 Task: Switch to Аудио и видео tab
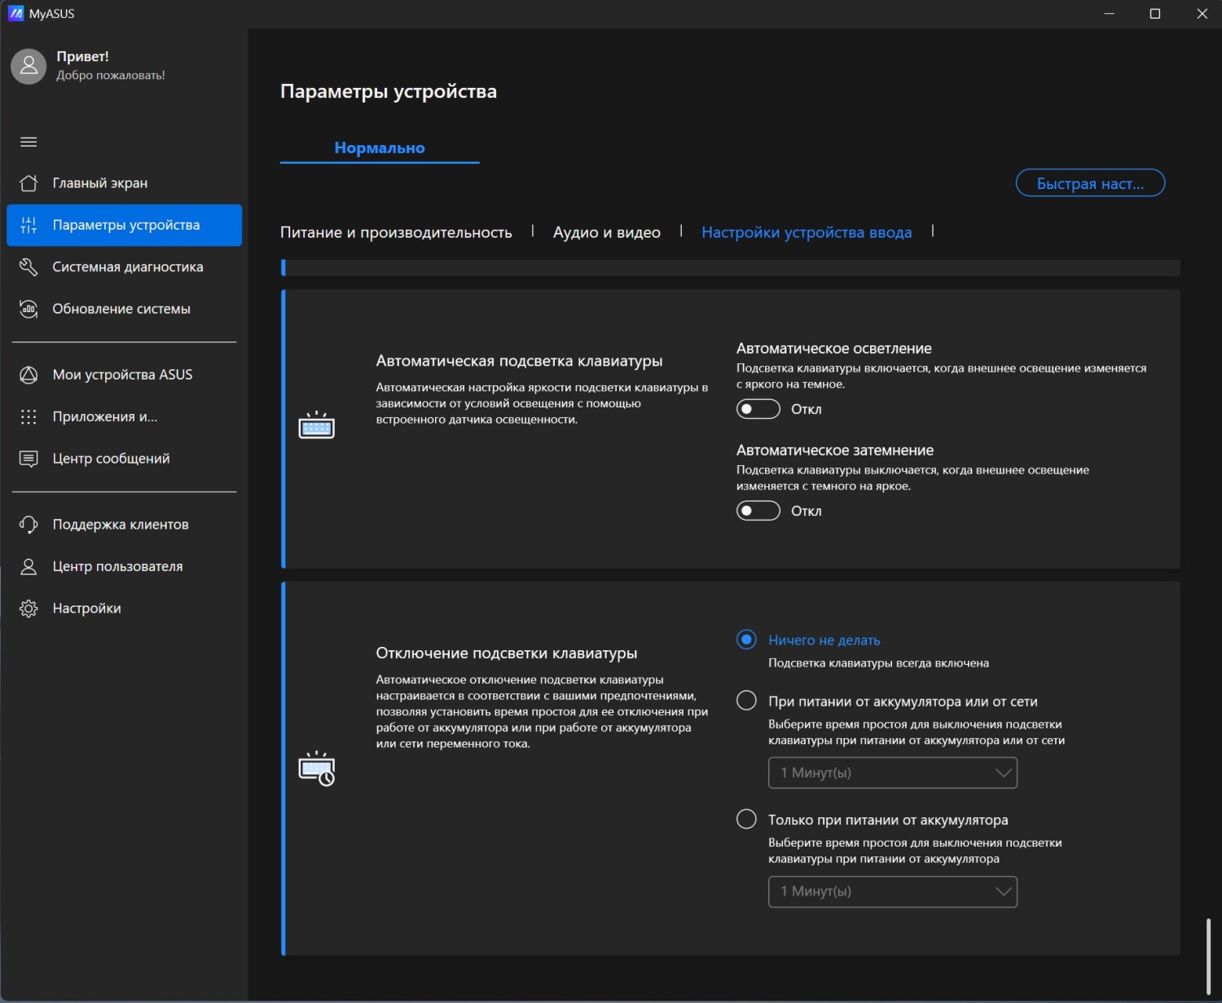pos(606,232)
